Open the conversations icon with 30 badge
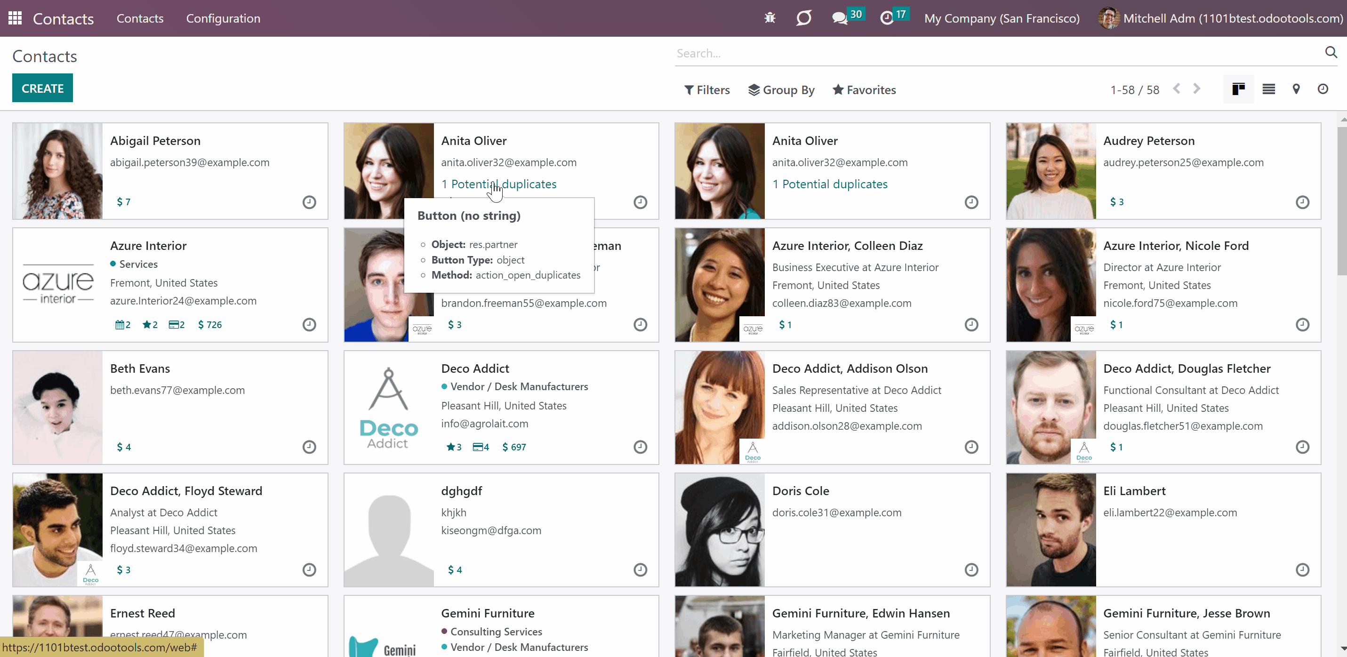1347x657 pixels. (840, 18)
